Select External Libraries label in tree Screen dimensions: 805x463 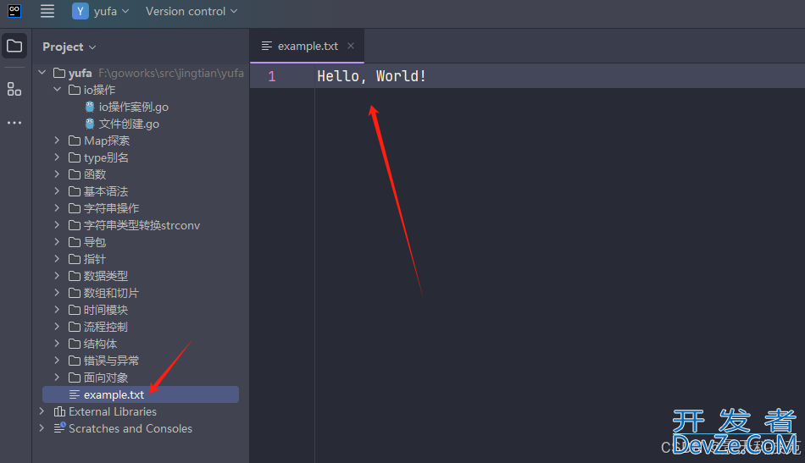113,411
